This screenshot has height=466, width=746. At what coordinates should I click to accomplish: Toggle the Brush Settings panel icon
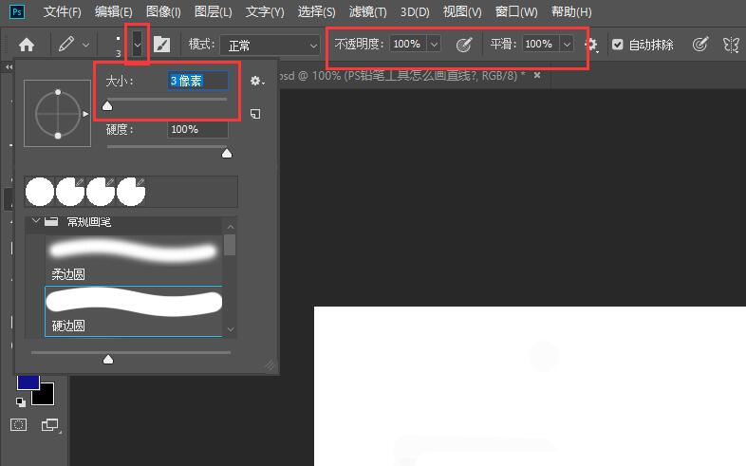(x=161, y=45)
